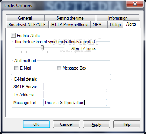Image resolution: width=146 pixels, height=134 pixels.
Task: Go to HTTP Proxy settings tab
Action: 69,25
